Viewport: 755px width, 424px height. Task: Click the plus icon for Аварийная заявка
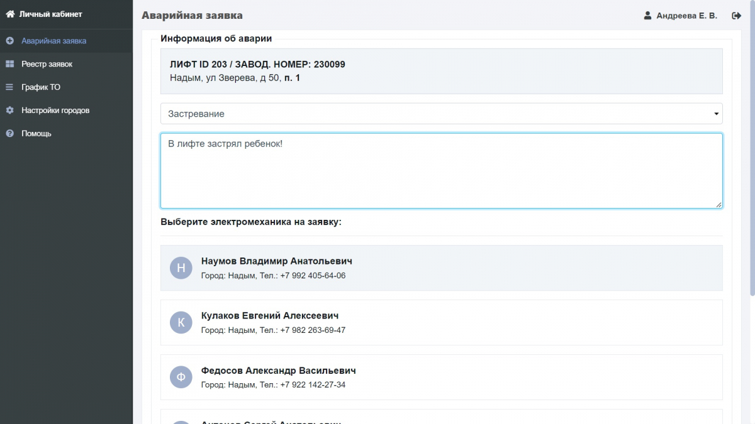click(9, 41)
